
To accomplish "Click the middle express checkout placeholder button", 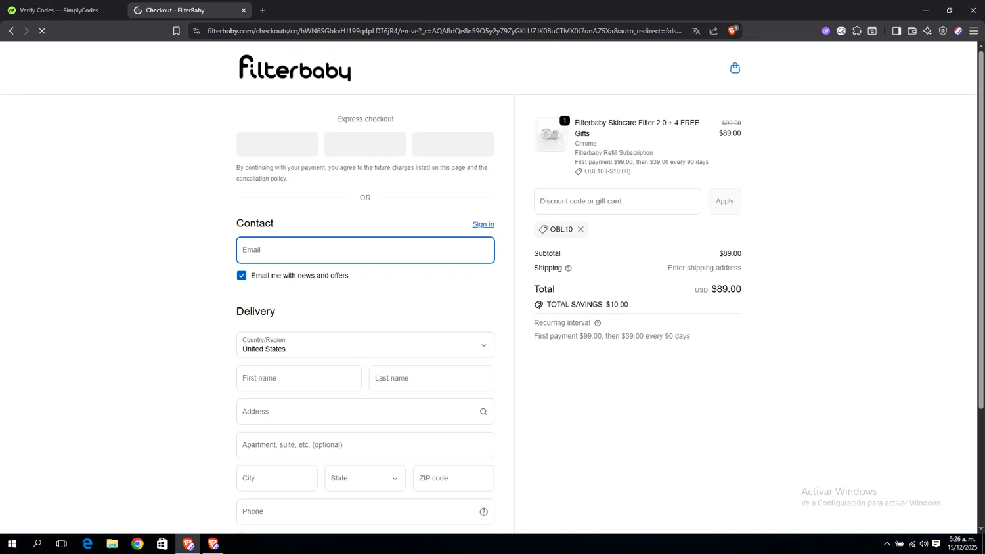I will (x=365, y=144).
